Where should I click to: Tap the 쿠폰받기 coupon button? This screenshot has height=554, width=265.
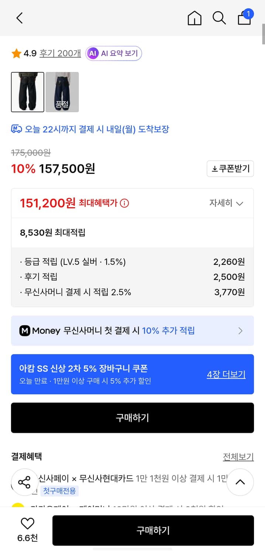point(230,168)
